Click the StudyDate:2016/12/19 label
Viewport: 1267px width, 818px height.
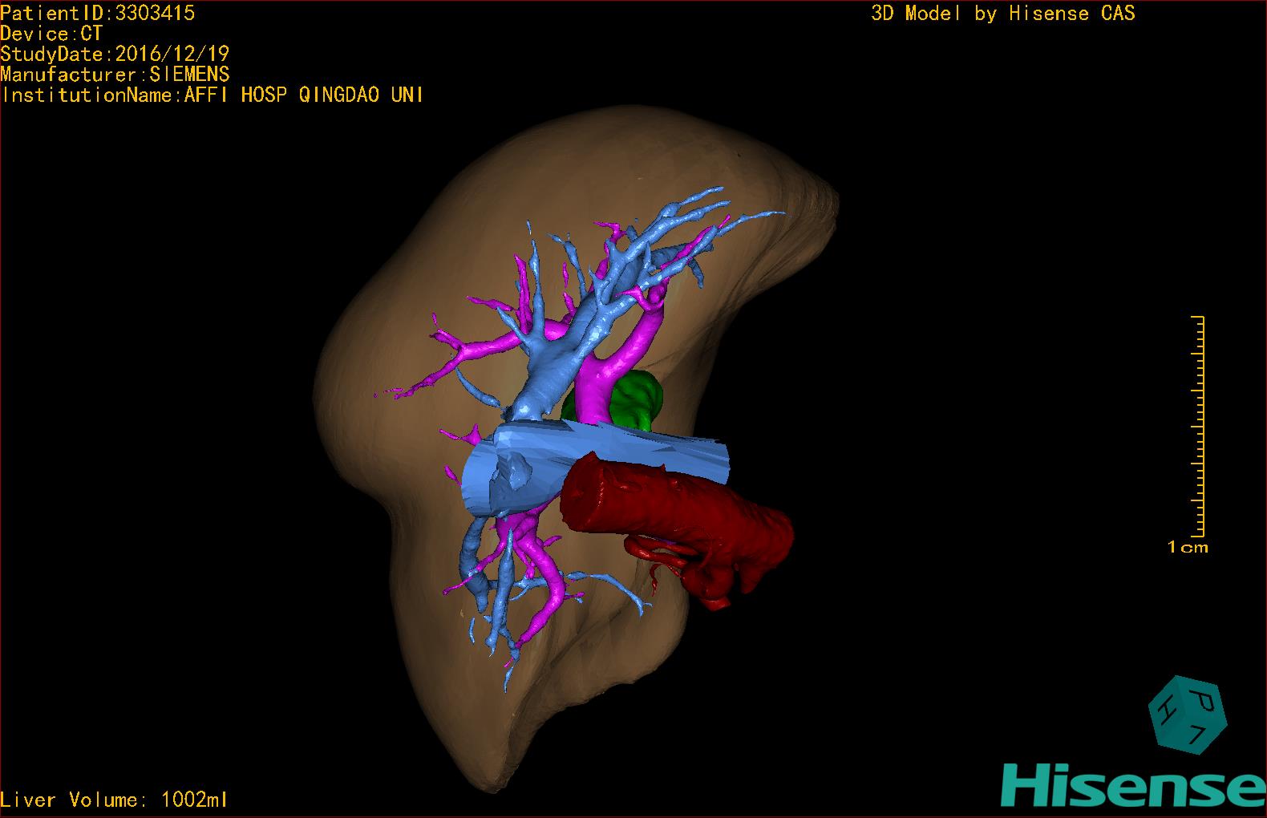click(x=115, y=55)
